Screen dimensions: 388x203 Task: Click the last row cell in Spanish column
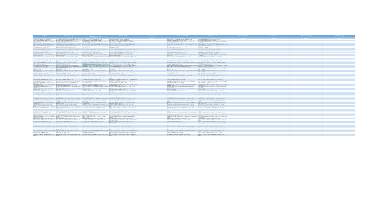pyautogui.click(x=95, y=135)
